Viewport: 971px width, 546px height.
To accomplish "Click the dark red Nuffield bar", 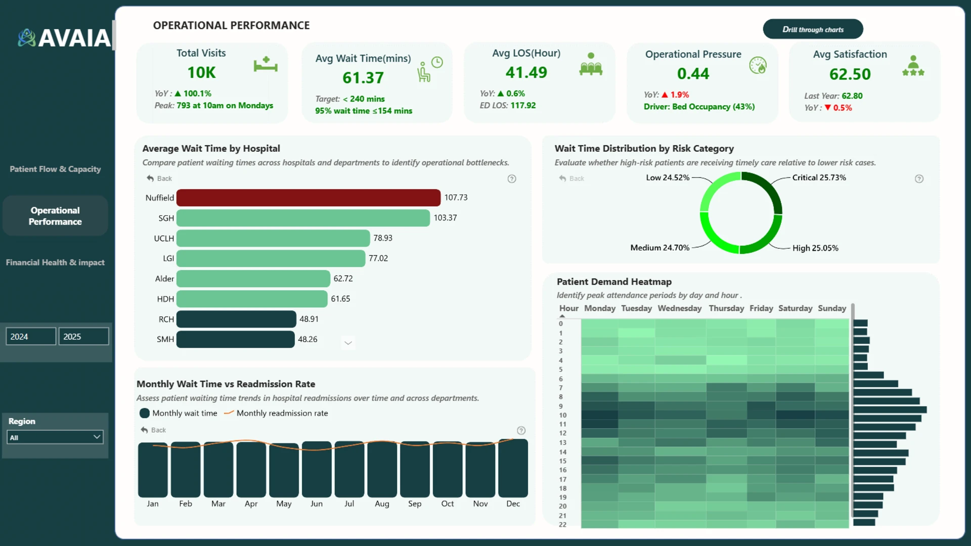I will coord(308,198).
